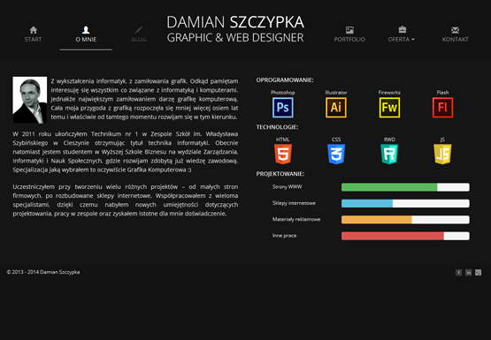Image resolution: width=491 pixels, height=340 pixels.
Task: Open the PORTFOLIO nav item
Action: [x=349, y=34]
